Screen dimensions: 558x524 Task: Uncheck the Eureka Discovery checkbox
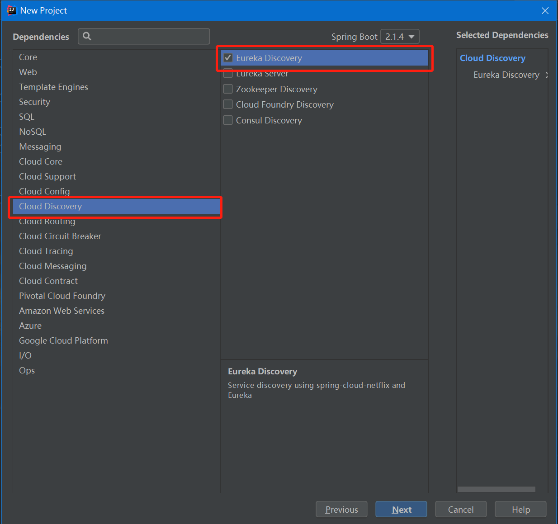[x=228, y=58]
